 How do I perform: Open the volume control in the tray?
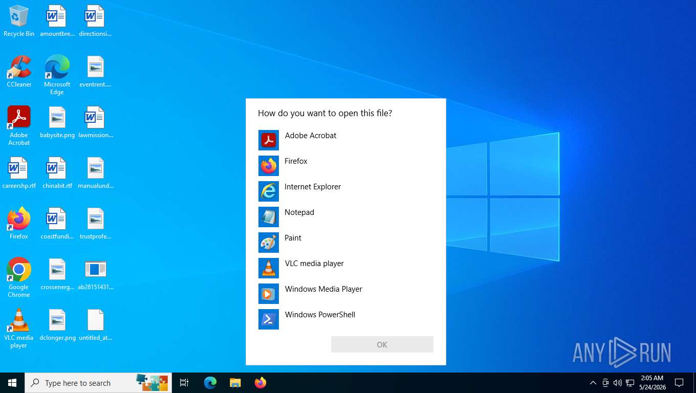point(618,383)
